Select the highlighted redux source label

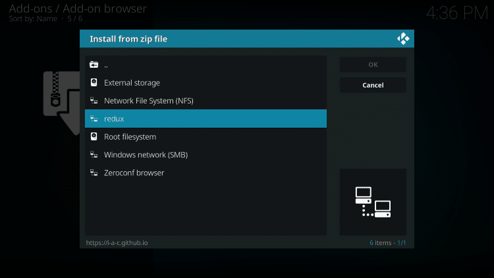114,119
